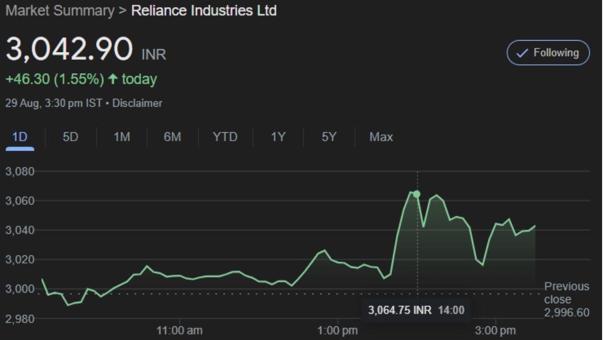Click the 3,020 y-axis label
This screenshot has width=604, height=340.
[20, 259]
